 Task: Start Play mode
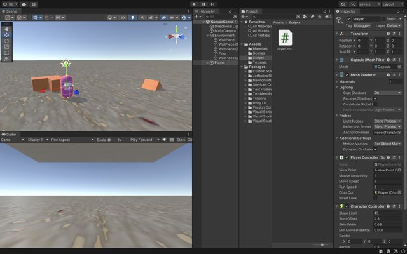[195, 4]
